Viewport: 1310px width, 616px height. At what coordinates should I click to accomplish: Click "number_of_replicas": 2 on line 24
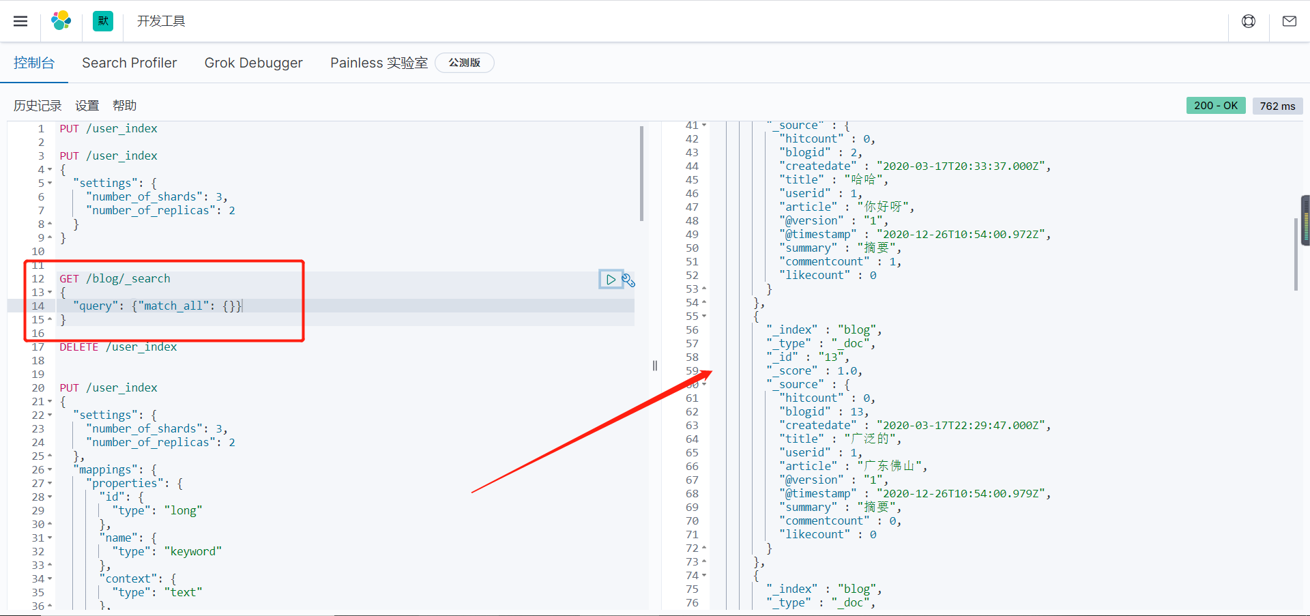pos(160,442)
